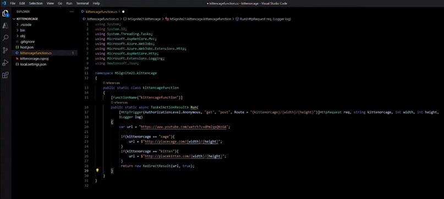The width and height of the screenshot is (444, 199).
Task: Click the FunctionName attribute on line 15
Action: pyautogui.click(x=147, y=98)
